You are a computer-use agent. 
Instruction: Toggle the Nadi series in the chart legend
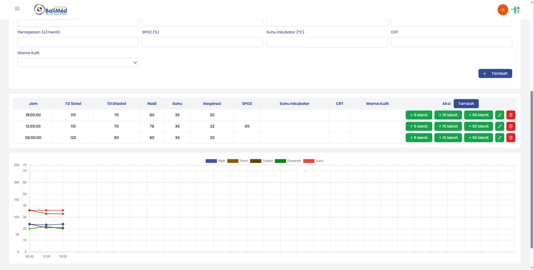tap(216, 161)
